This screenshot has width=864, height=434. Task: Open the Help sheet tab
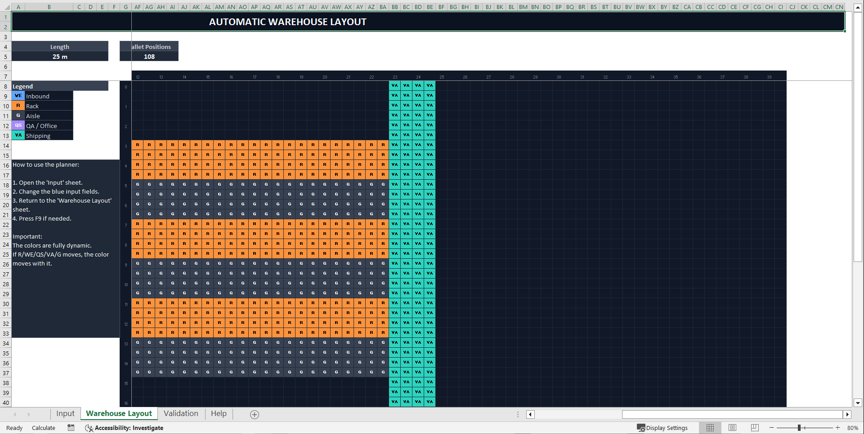tap(219, 414)
